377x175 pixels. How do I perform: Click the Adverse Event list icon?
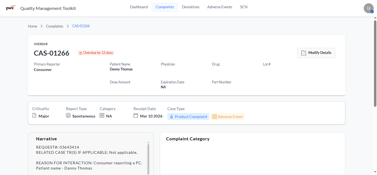coord(215,117)
